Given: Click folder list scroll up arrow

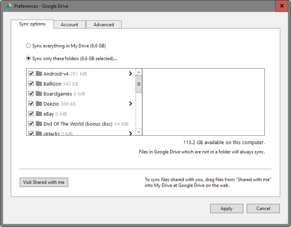Looking at the screenshot, I should (139, 72).
